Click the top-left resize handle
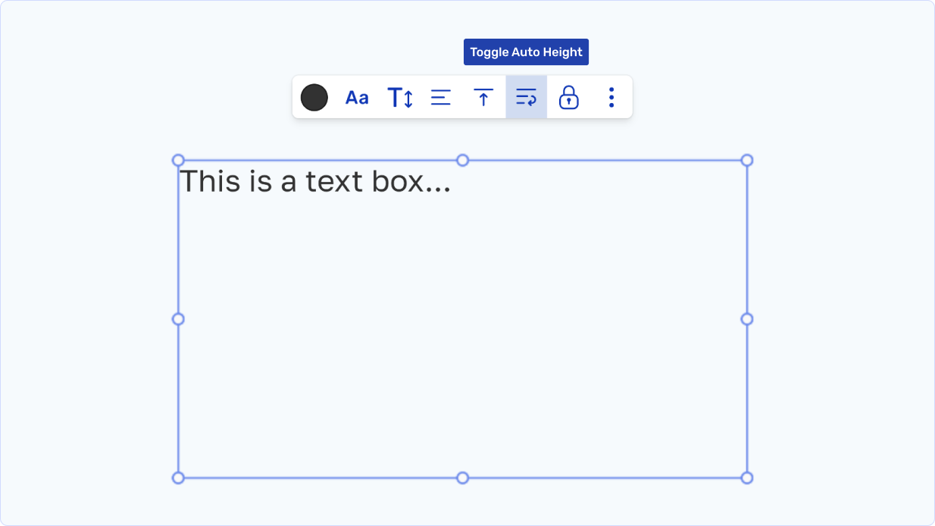The width and height of the screenshot is (935, 526). click(178, 160)
